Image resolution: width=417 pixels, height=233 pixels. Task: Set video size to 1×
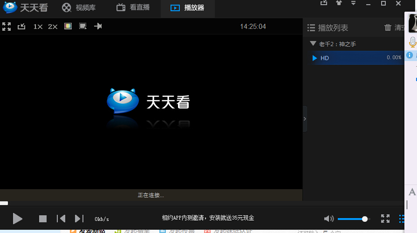(x=38, y=27)
